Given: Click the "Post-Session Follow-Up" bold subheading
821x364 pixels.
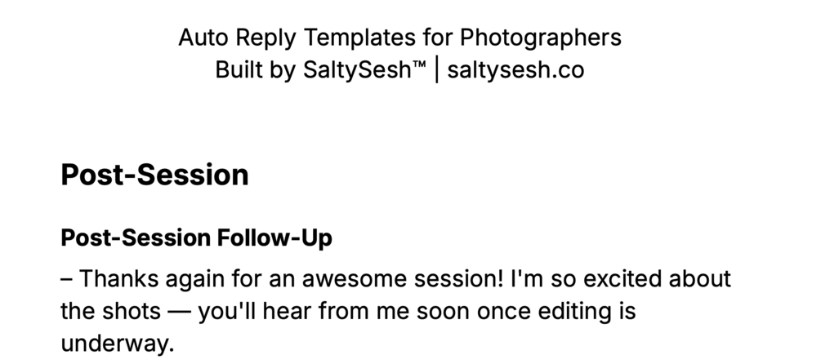Looking at the screenshot, I should tap(197, 239).
